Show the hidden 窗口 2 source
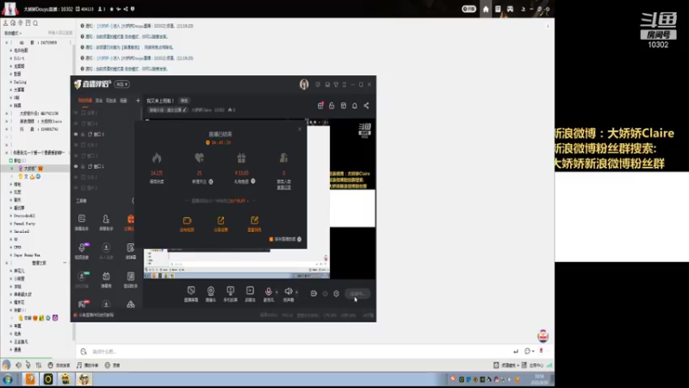The width and height of the screenshot is (689, 388). click(x=76, y=156)
